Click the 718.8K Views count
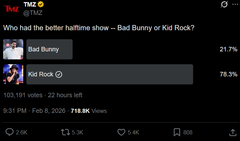 [x=89, y=111]
